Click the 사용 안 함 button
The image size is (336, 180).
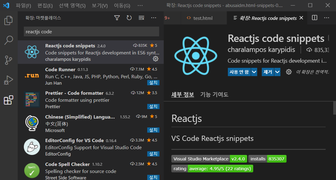(x=239, y=72)
